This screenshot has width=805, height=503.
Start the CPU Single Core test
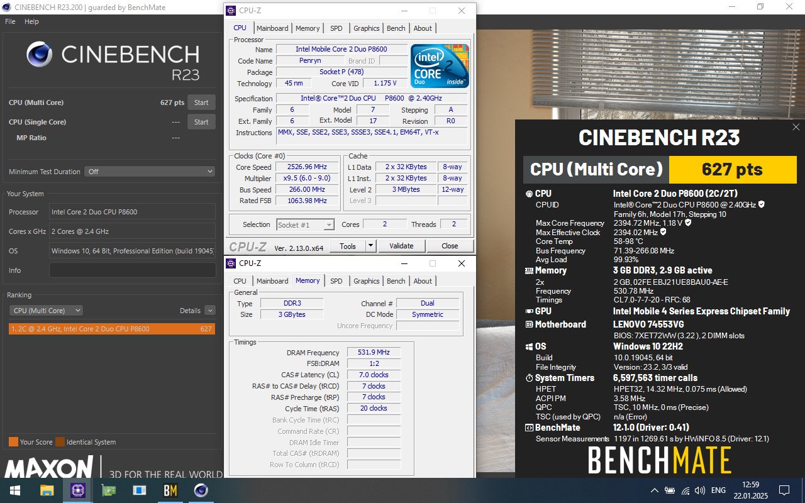coord(201,122)
